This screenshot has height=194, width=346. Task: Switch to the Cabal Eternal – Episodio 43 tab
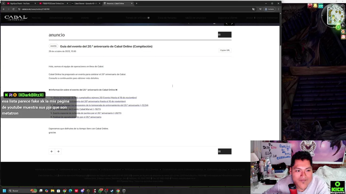85,4
